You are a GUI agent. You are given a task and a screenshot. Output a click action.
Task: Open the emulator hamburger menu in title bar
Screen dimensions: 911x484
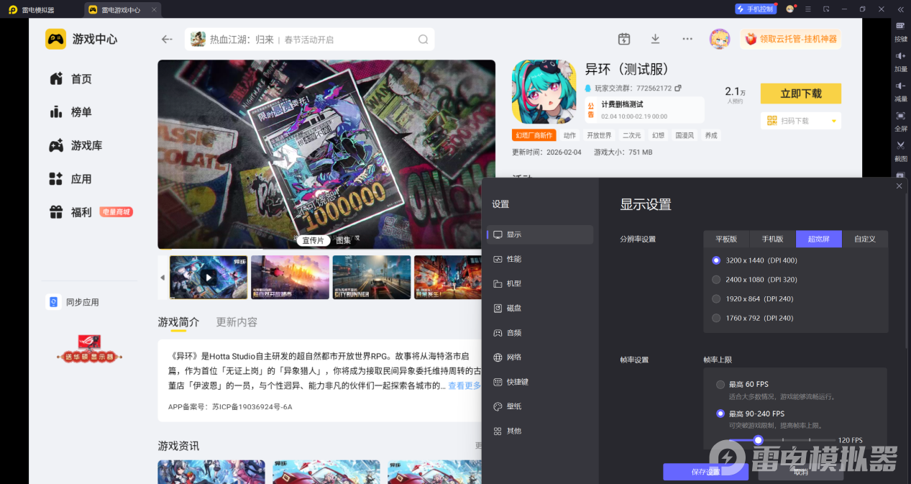pos(808,9)
